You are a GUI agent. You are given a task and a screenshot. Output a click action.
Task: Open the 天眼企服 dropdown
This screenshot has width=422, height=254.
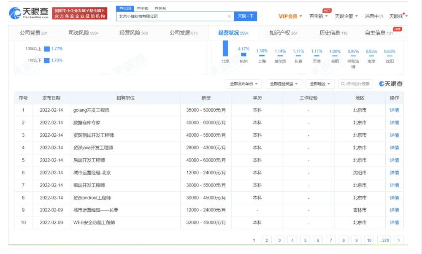coord(346,16)
